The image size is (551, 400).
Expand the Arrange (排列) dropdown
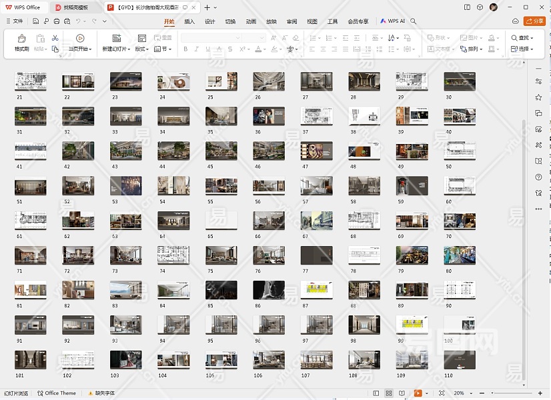pyautogui.click(x=475, y=49)
